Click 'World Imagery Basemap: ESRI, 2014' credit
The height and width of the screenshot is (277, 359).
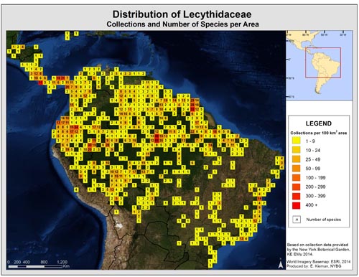pos(318,262)
